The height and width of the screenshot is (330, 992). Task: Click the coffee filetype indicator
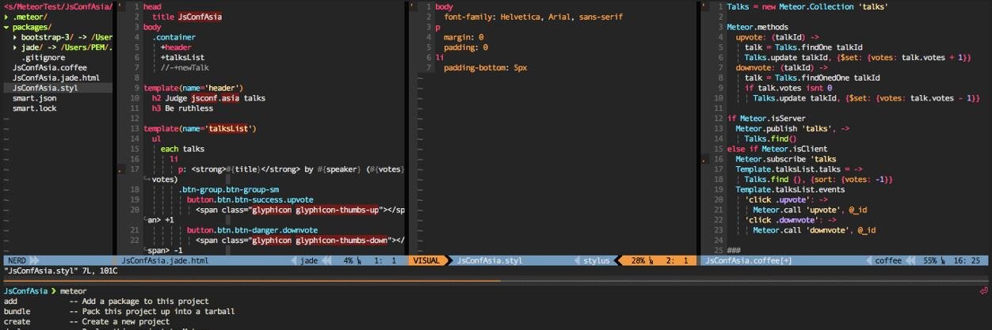(x=888, y=260)
